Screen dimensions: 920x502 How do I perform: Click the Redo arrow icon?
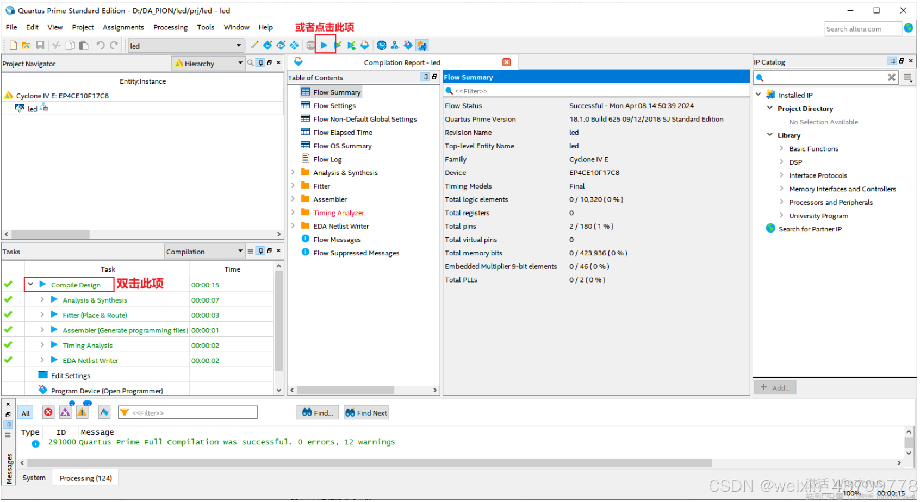(114, 46)
